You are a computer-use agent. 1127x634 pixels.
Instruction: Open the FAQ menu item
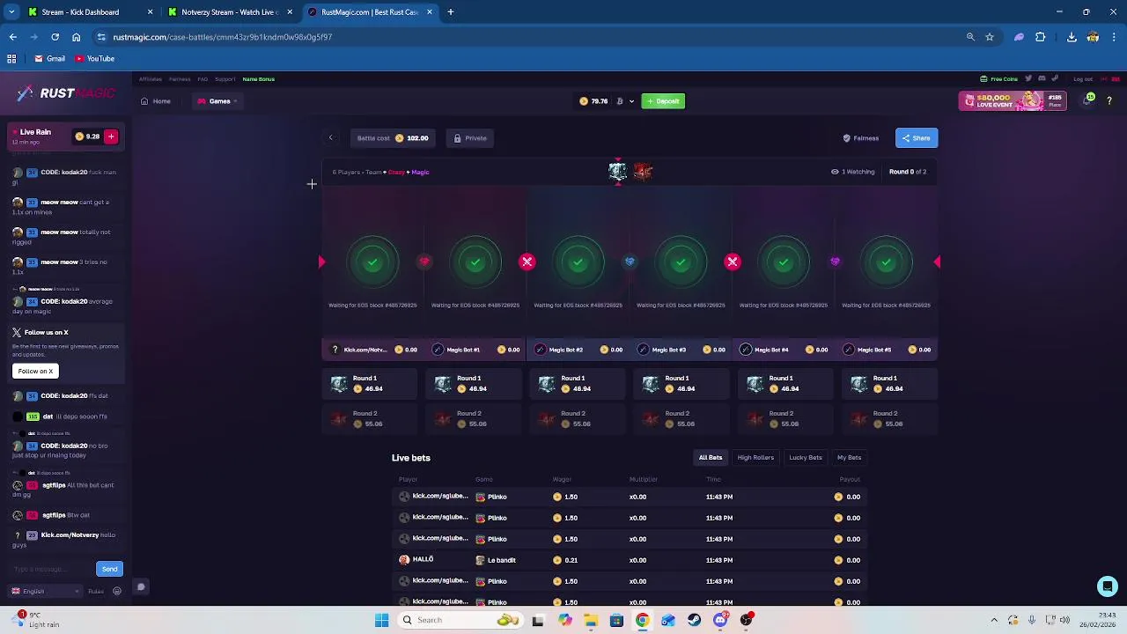203,79
